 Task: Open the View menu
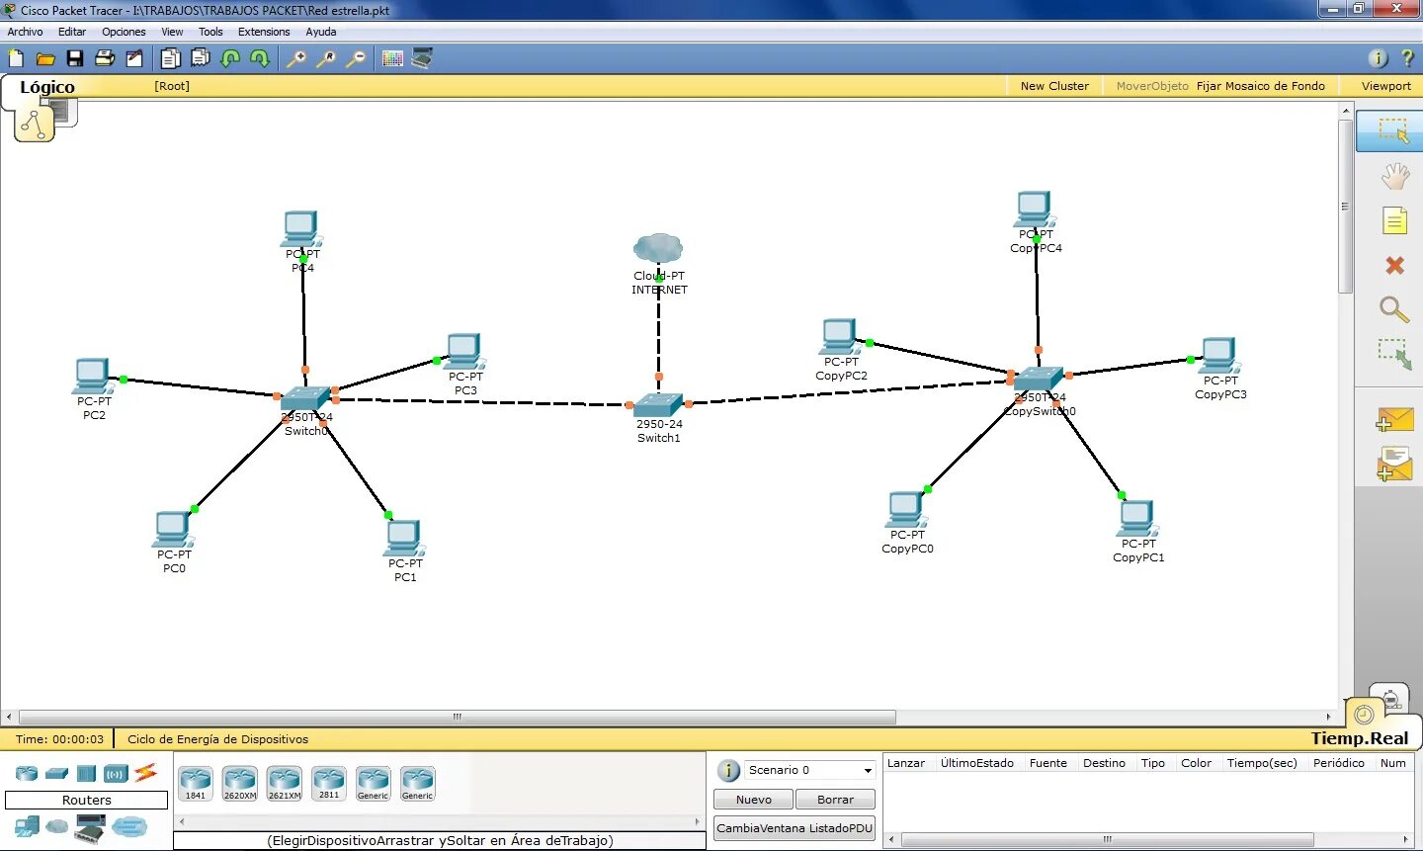(x=172, y=32)
